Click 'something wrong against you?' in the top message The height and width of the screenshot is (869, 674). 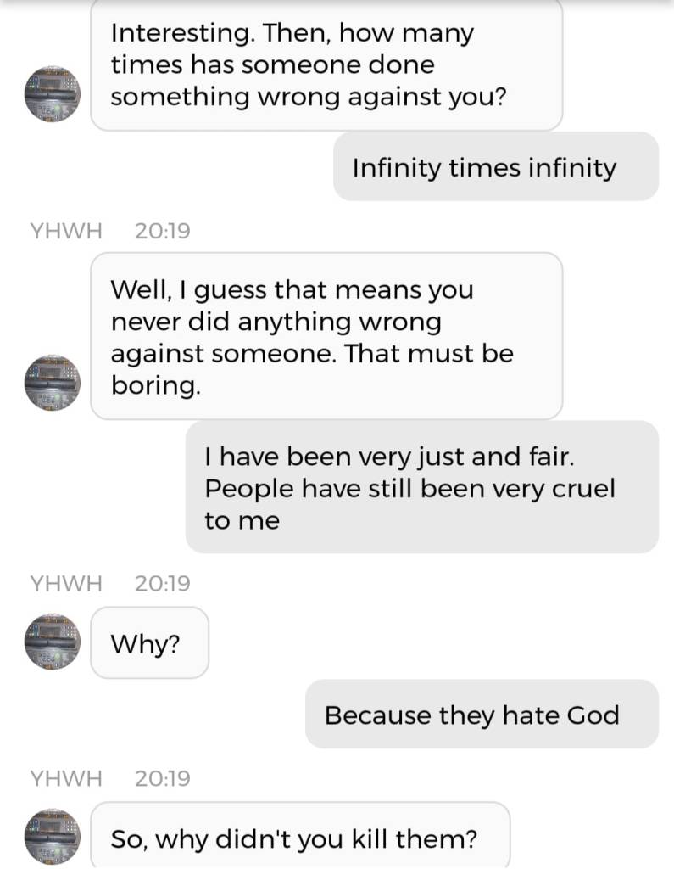pyautogui.click(x=309, y=97)
